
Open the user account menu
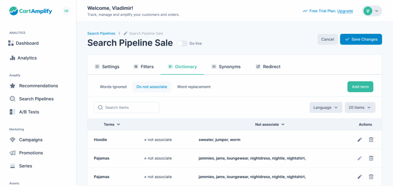tap(372, 11)
